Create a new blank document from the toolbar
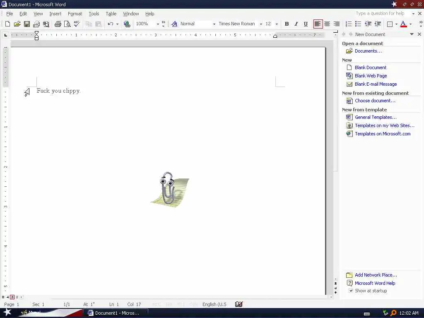The height and width of the screenshot is (318, 424). click(7, 24)
